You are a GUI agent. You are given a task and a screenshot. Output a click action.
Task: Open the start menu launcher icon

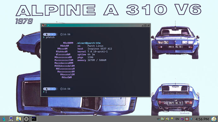(4, 119)
